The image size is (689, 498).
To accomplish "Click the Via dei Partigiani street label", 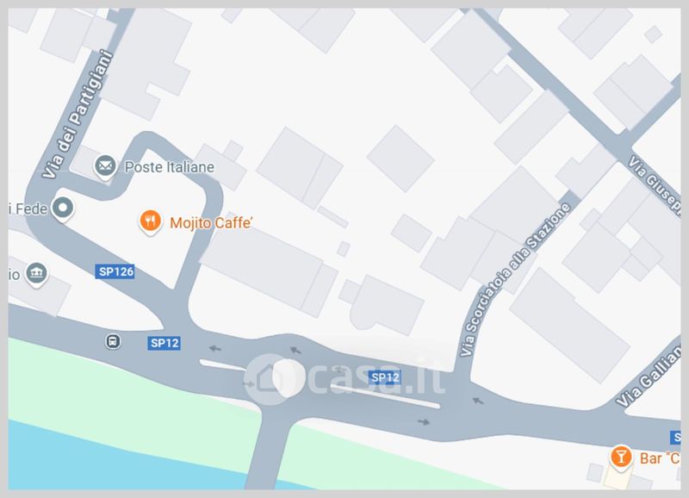I will click(x=78, y=115).
